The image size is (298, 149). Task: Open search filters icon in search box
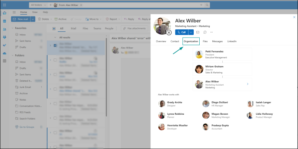coord(201,5)
